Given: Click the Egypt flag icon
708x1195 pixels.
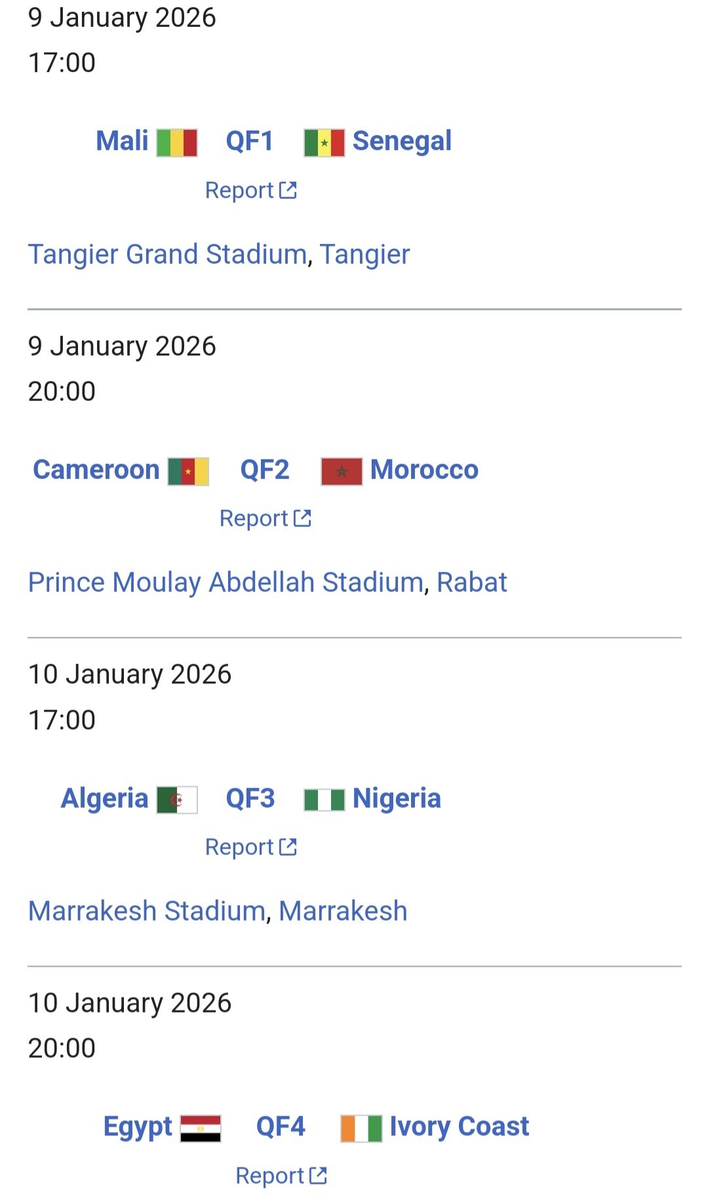Looking at the screenshot, I should (x=201, y=1128).
